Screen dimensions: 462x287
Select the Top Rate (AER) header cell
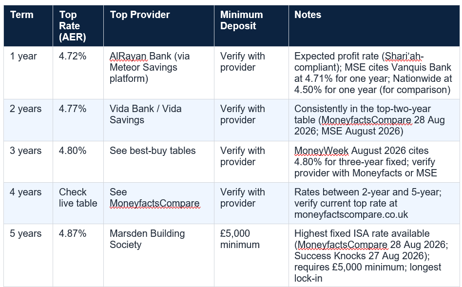click(x=78, y=26)
